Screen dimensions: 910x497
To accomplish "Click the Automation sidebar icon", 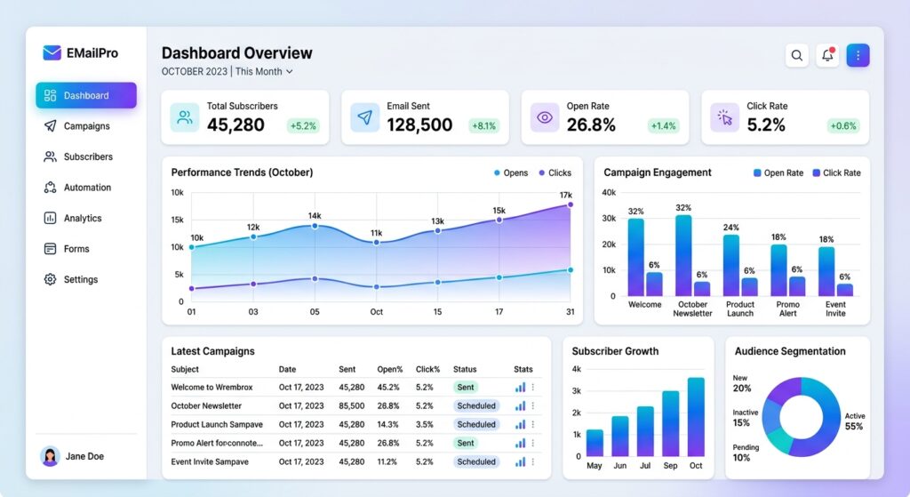I will pos(51,188).
